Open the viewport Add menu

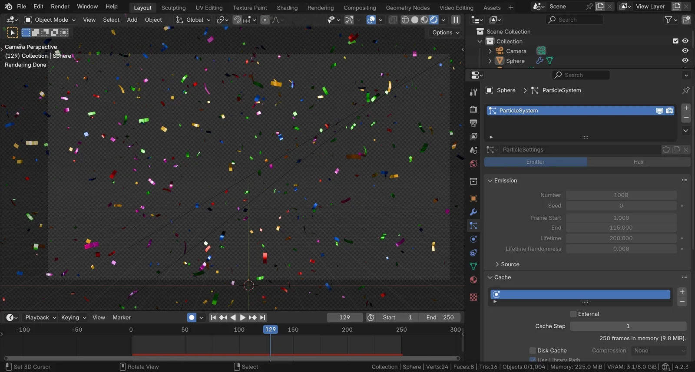tap(132, 20)
